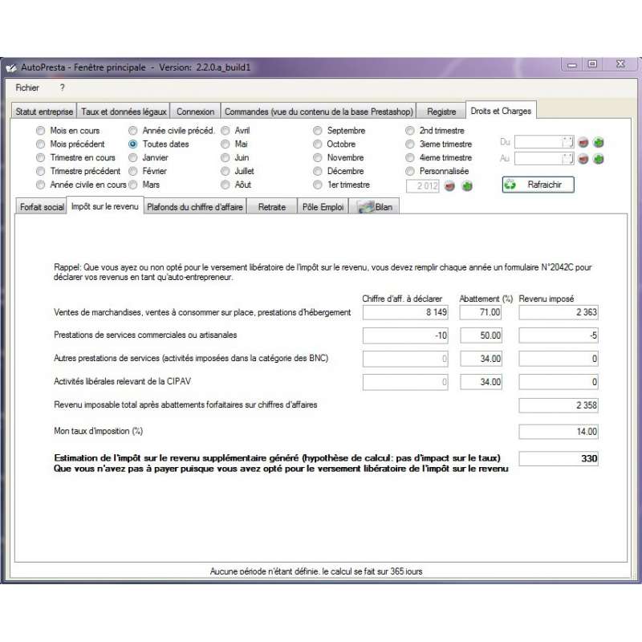This screenshot has height=642, width=642.
Task: Click the AutoPresta app icon in the title bar
Action: click(x=11, y=67)
